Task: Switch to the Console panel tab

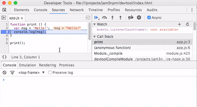Action: [40, 10]
